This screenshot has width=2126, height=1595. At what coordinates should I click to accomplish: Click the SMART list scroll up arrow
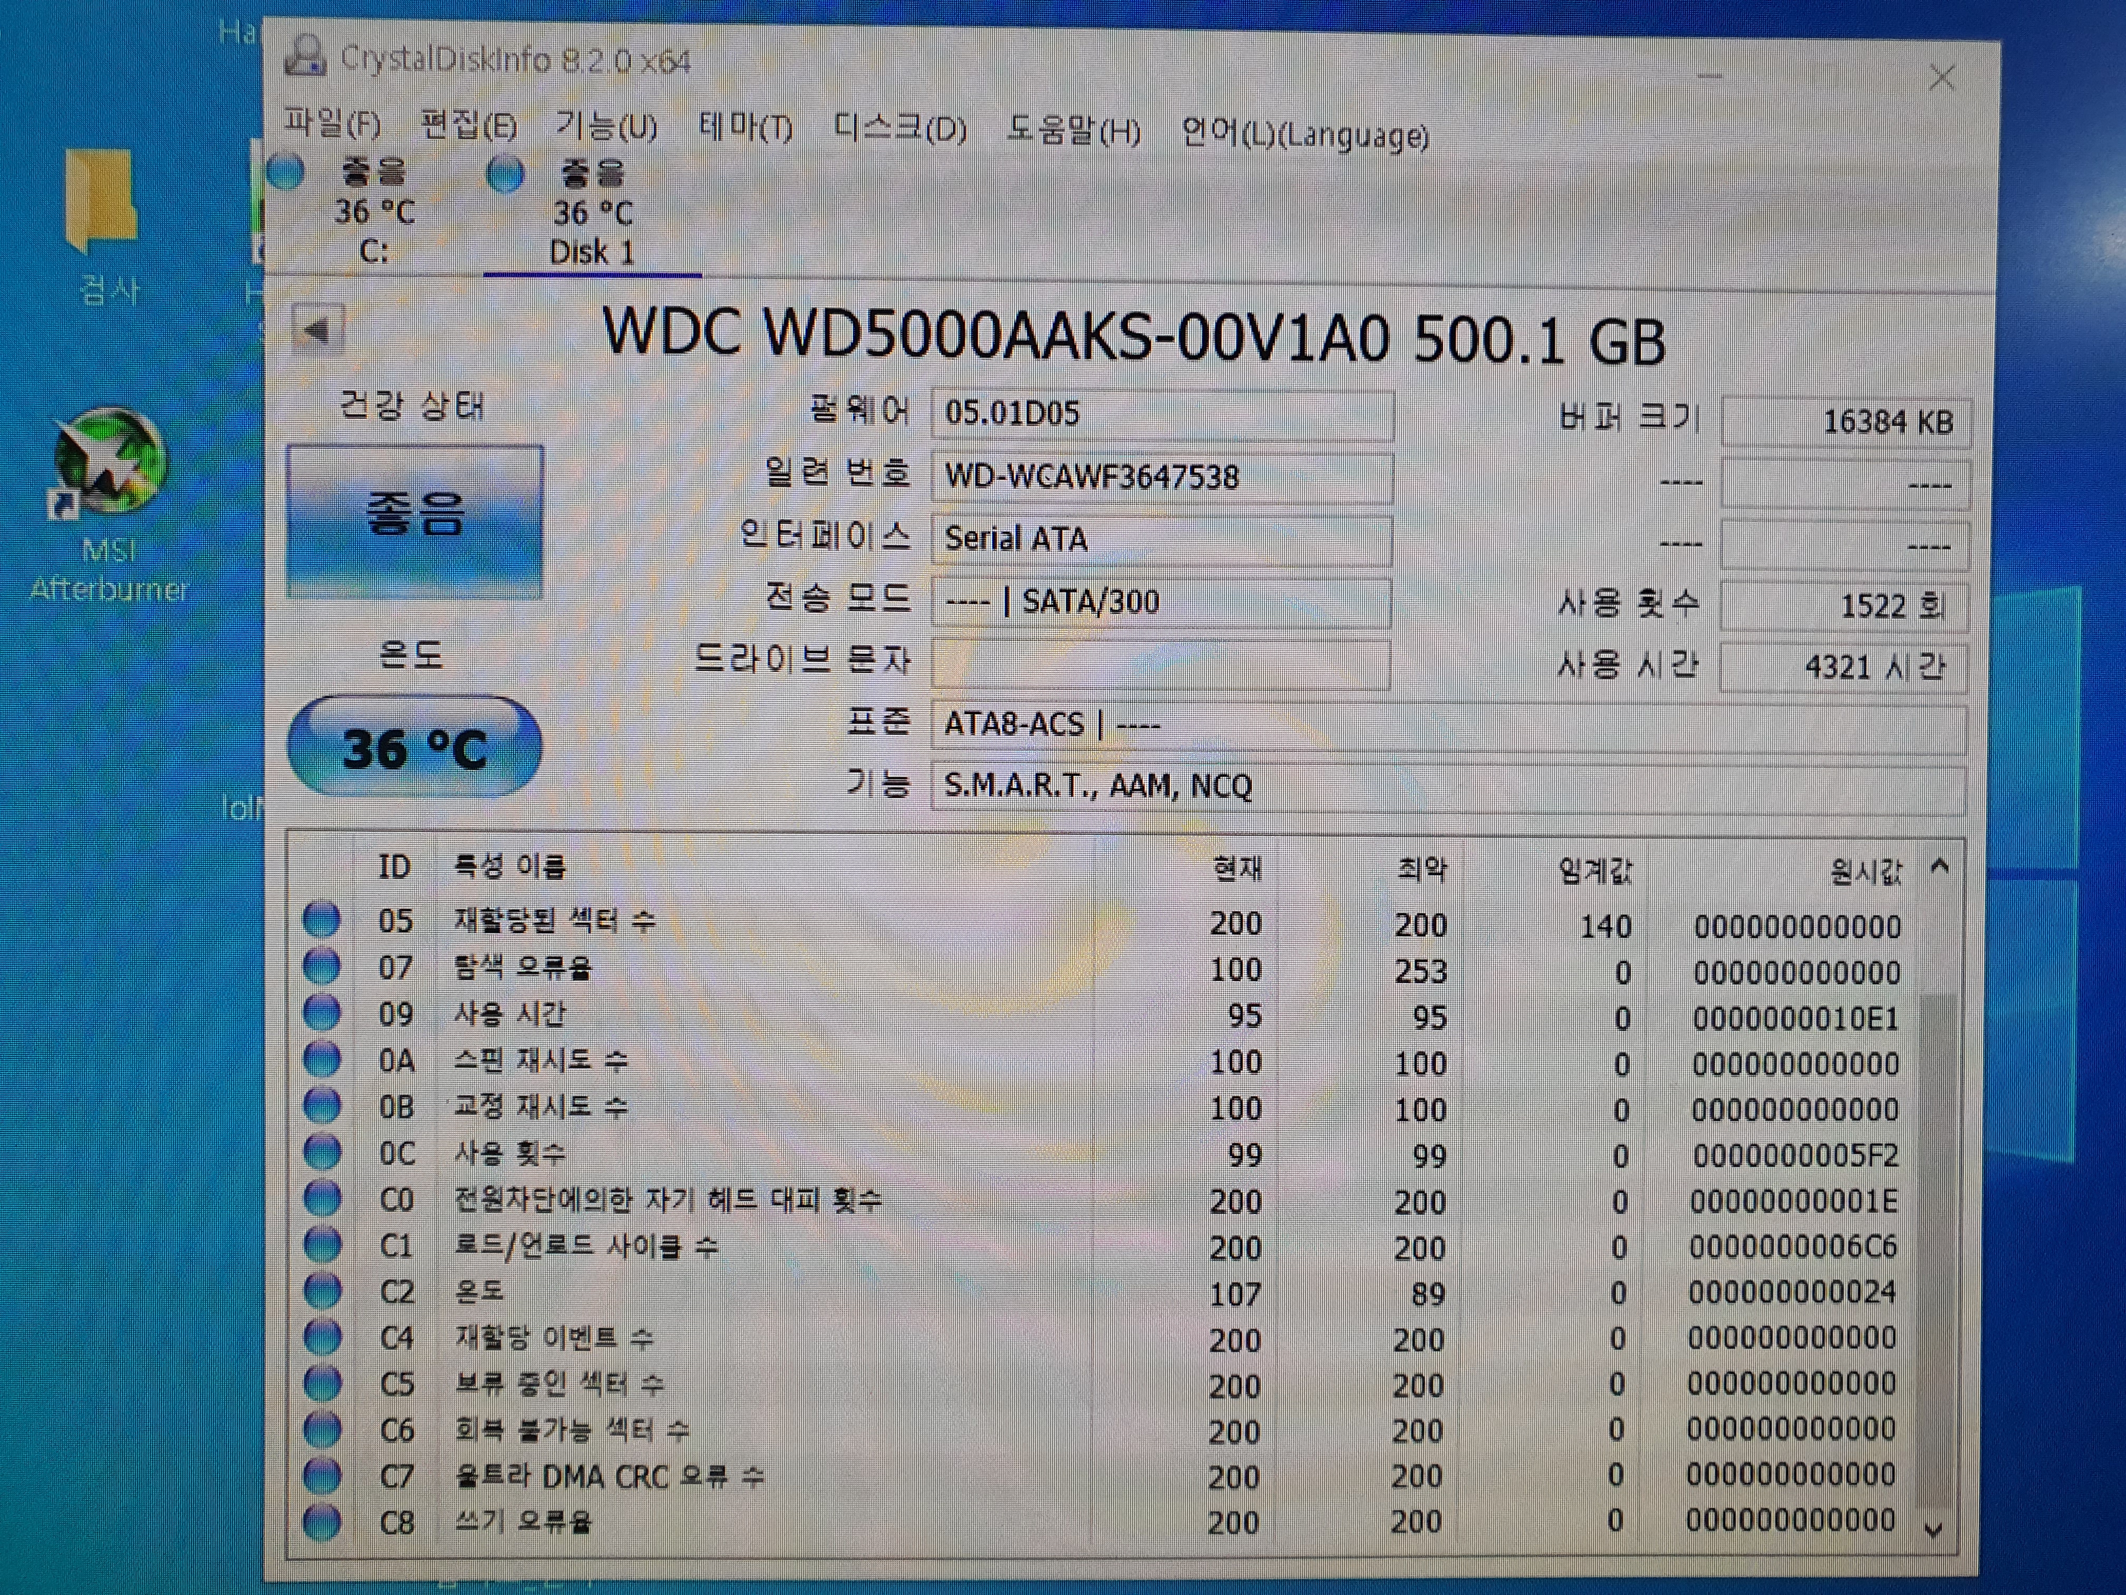[1939, 868]
